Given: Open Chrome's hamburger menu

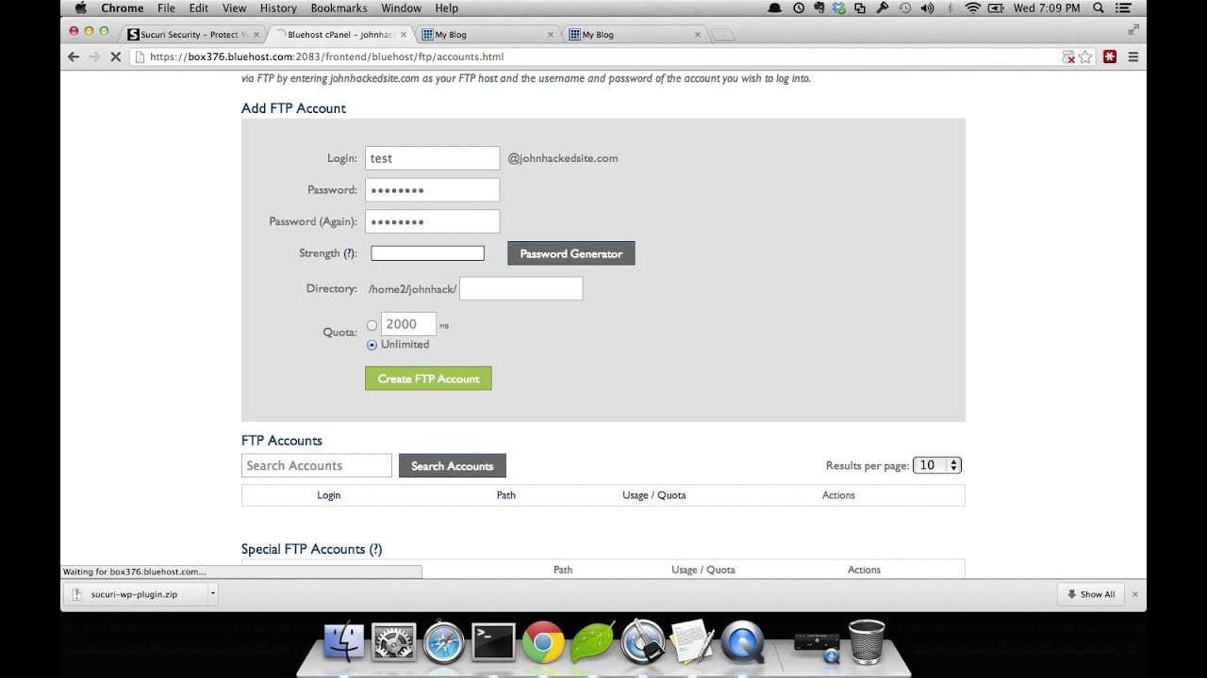Looking at the screenshot, I should pyautogui.click(x=1133, y=56).
